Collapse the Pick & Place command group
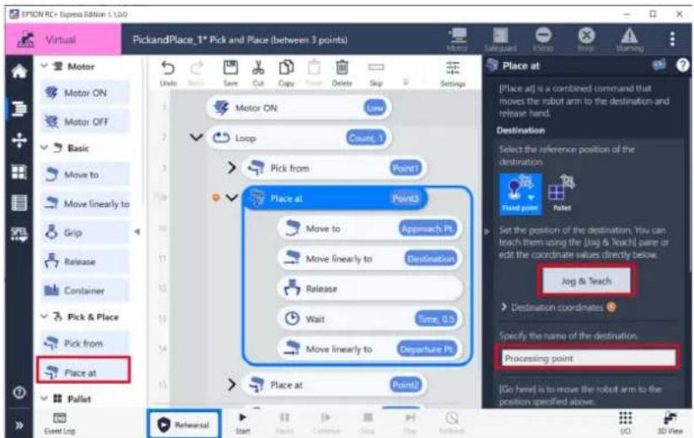 (44, 317)
